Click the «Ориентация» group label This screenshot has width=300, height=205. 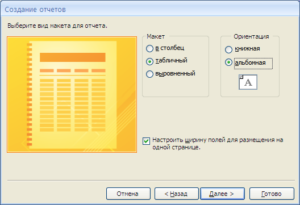pyautogui.click(x=251, y=36)
